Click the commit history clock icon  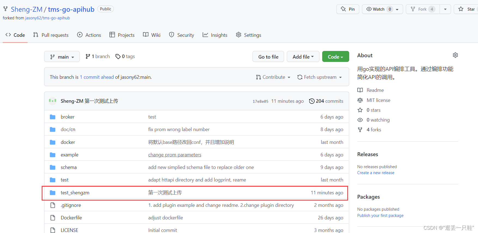click(312, 101)
